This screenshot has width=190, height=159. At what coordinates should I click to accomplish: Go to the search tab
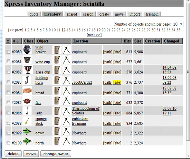tap(88, 14)
